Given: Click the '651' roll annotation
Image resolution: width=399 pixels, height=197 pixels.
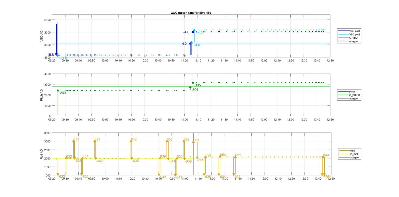Looking at the screenshot, I should 238,155.
